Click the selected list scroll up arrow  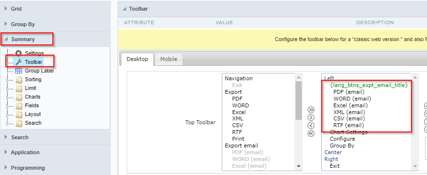[415, 77]
